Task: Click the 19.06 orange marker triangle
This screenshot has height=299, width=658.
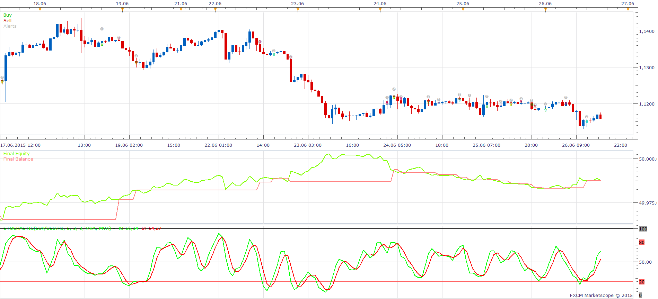Action: [122, 9]
